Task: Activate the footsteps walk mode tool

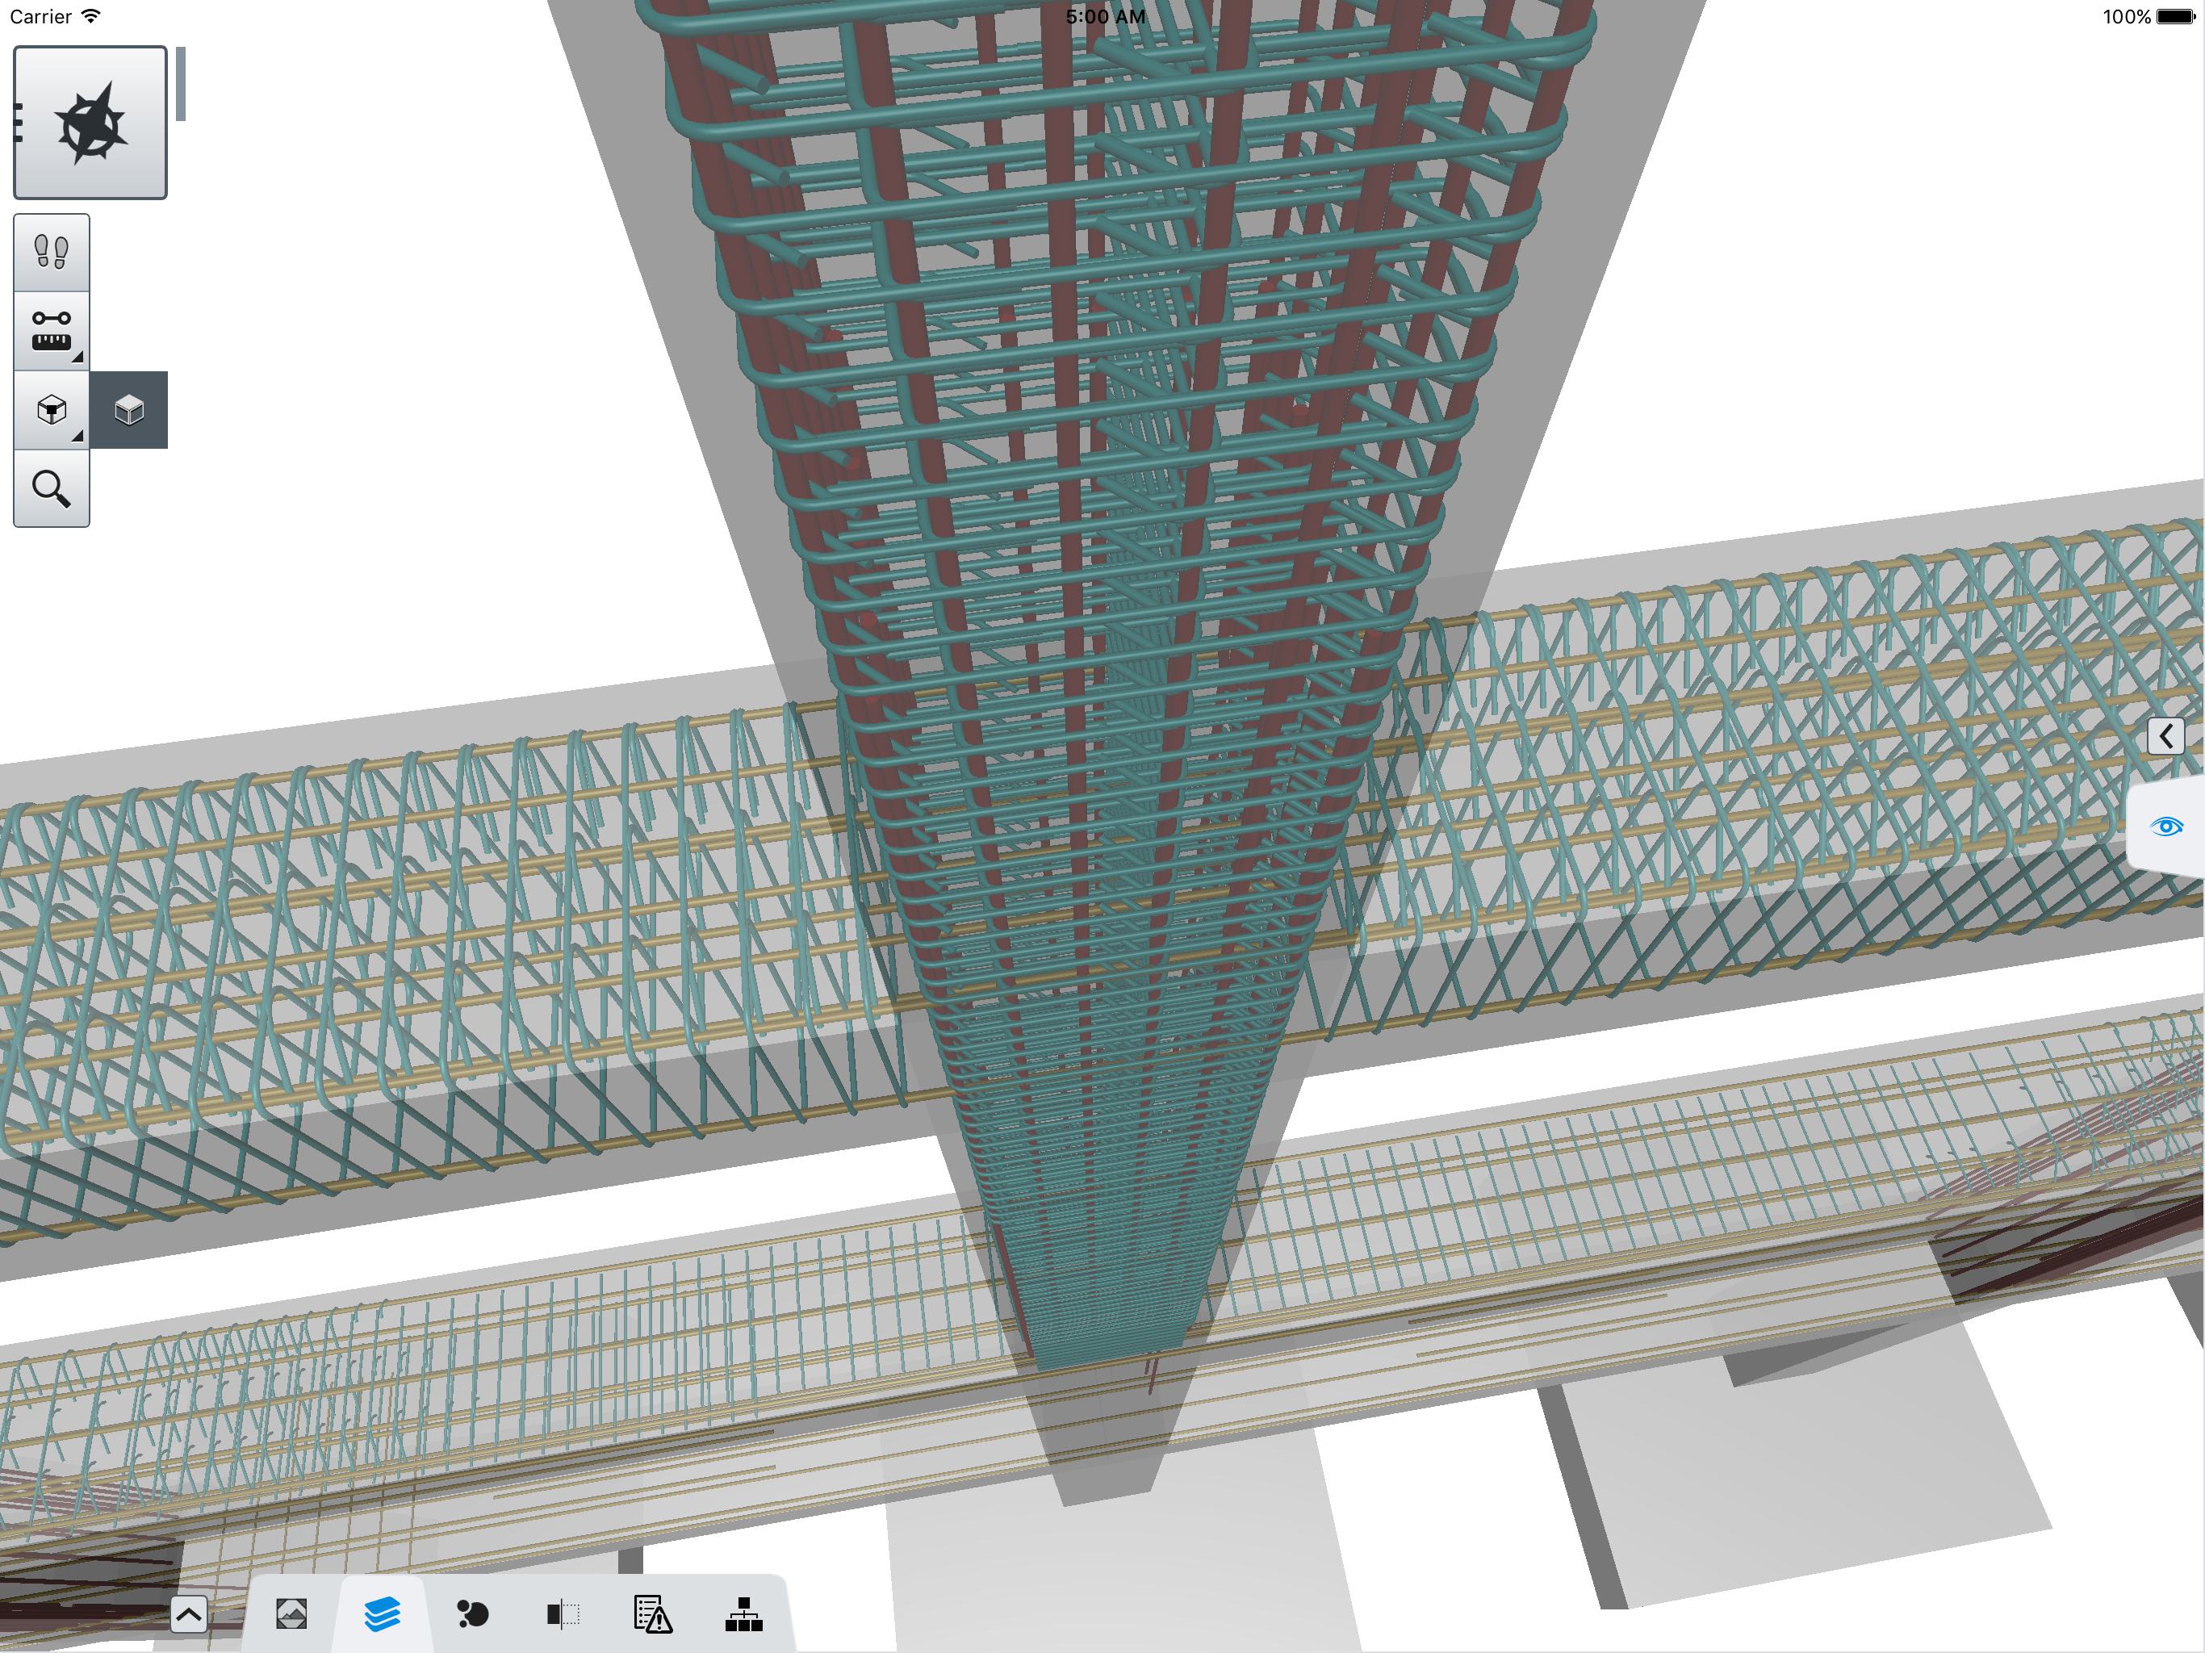Action: 51,253
